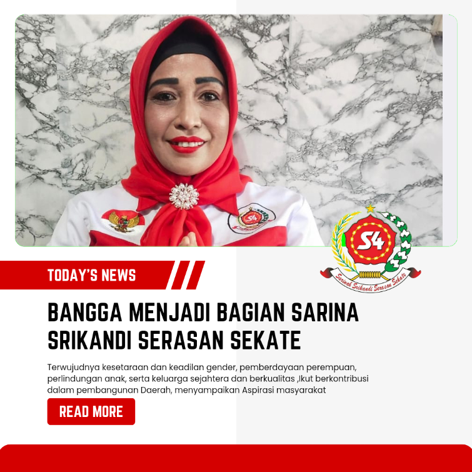Open the headline BANGGA MENJADI BAGIAN SARINA

pyautogui.click(x=203, y=313)
